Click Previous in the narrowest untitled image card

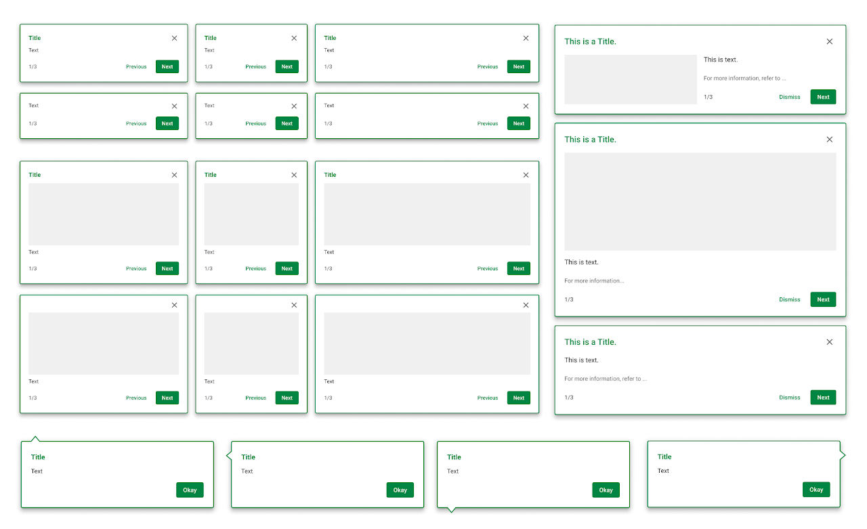click(256, 398)
